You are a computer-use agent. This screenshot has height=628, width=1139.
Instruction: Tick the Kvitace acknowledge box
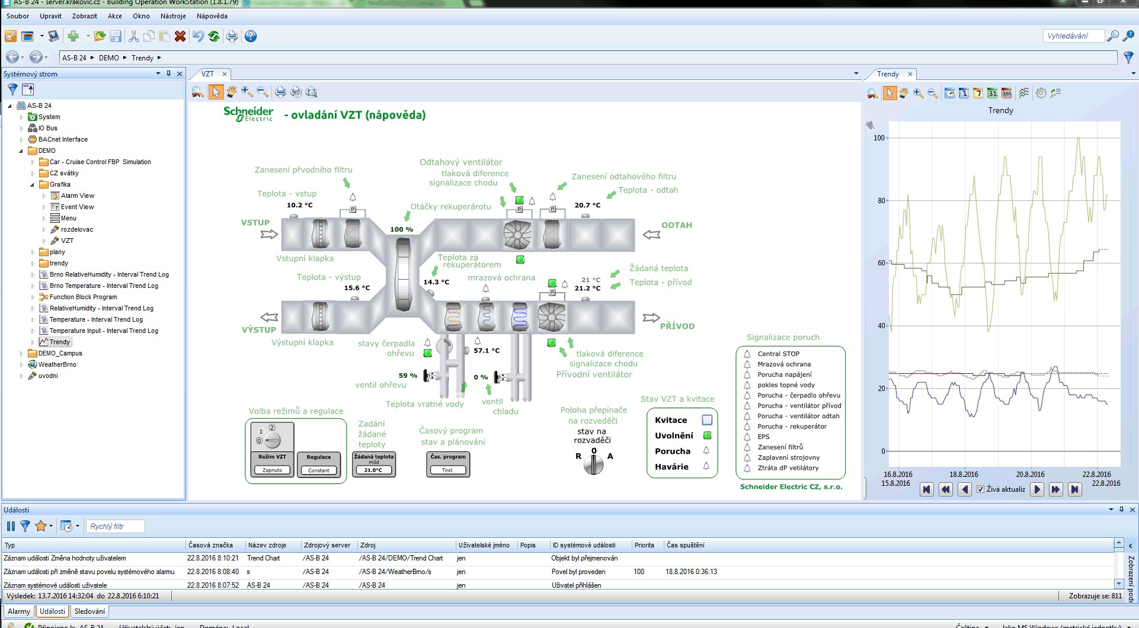coord(706,420)
